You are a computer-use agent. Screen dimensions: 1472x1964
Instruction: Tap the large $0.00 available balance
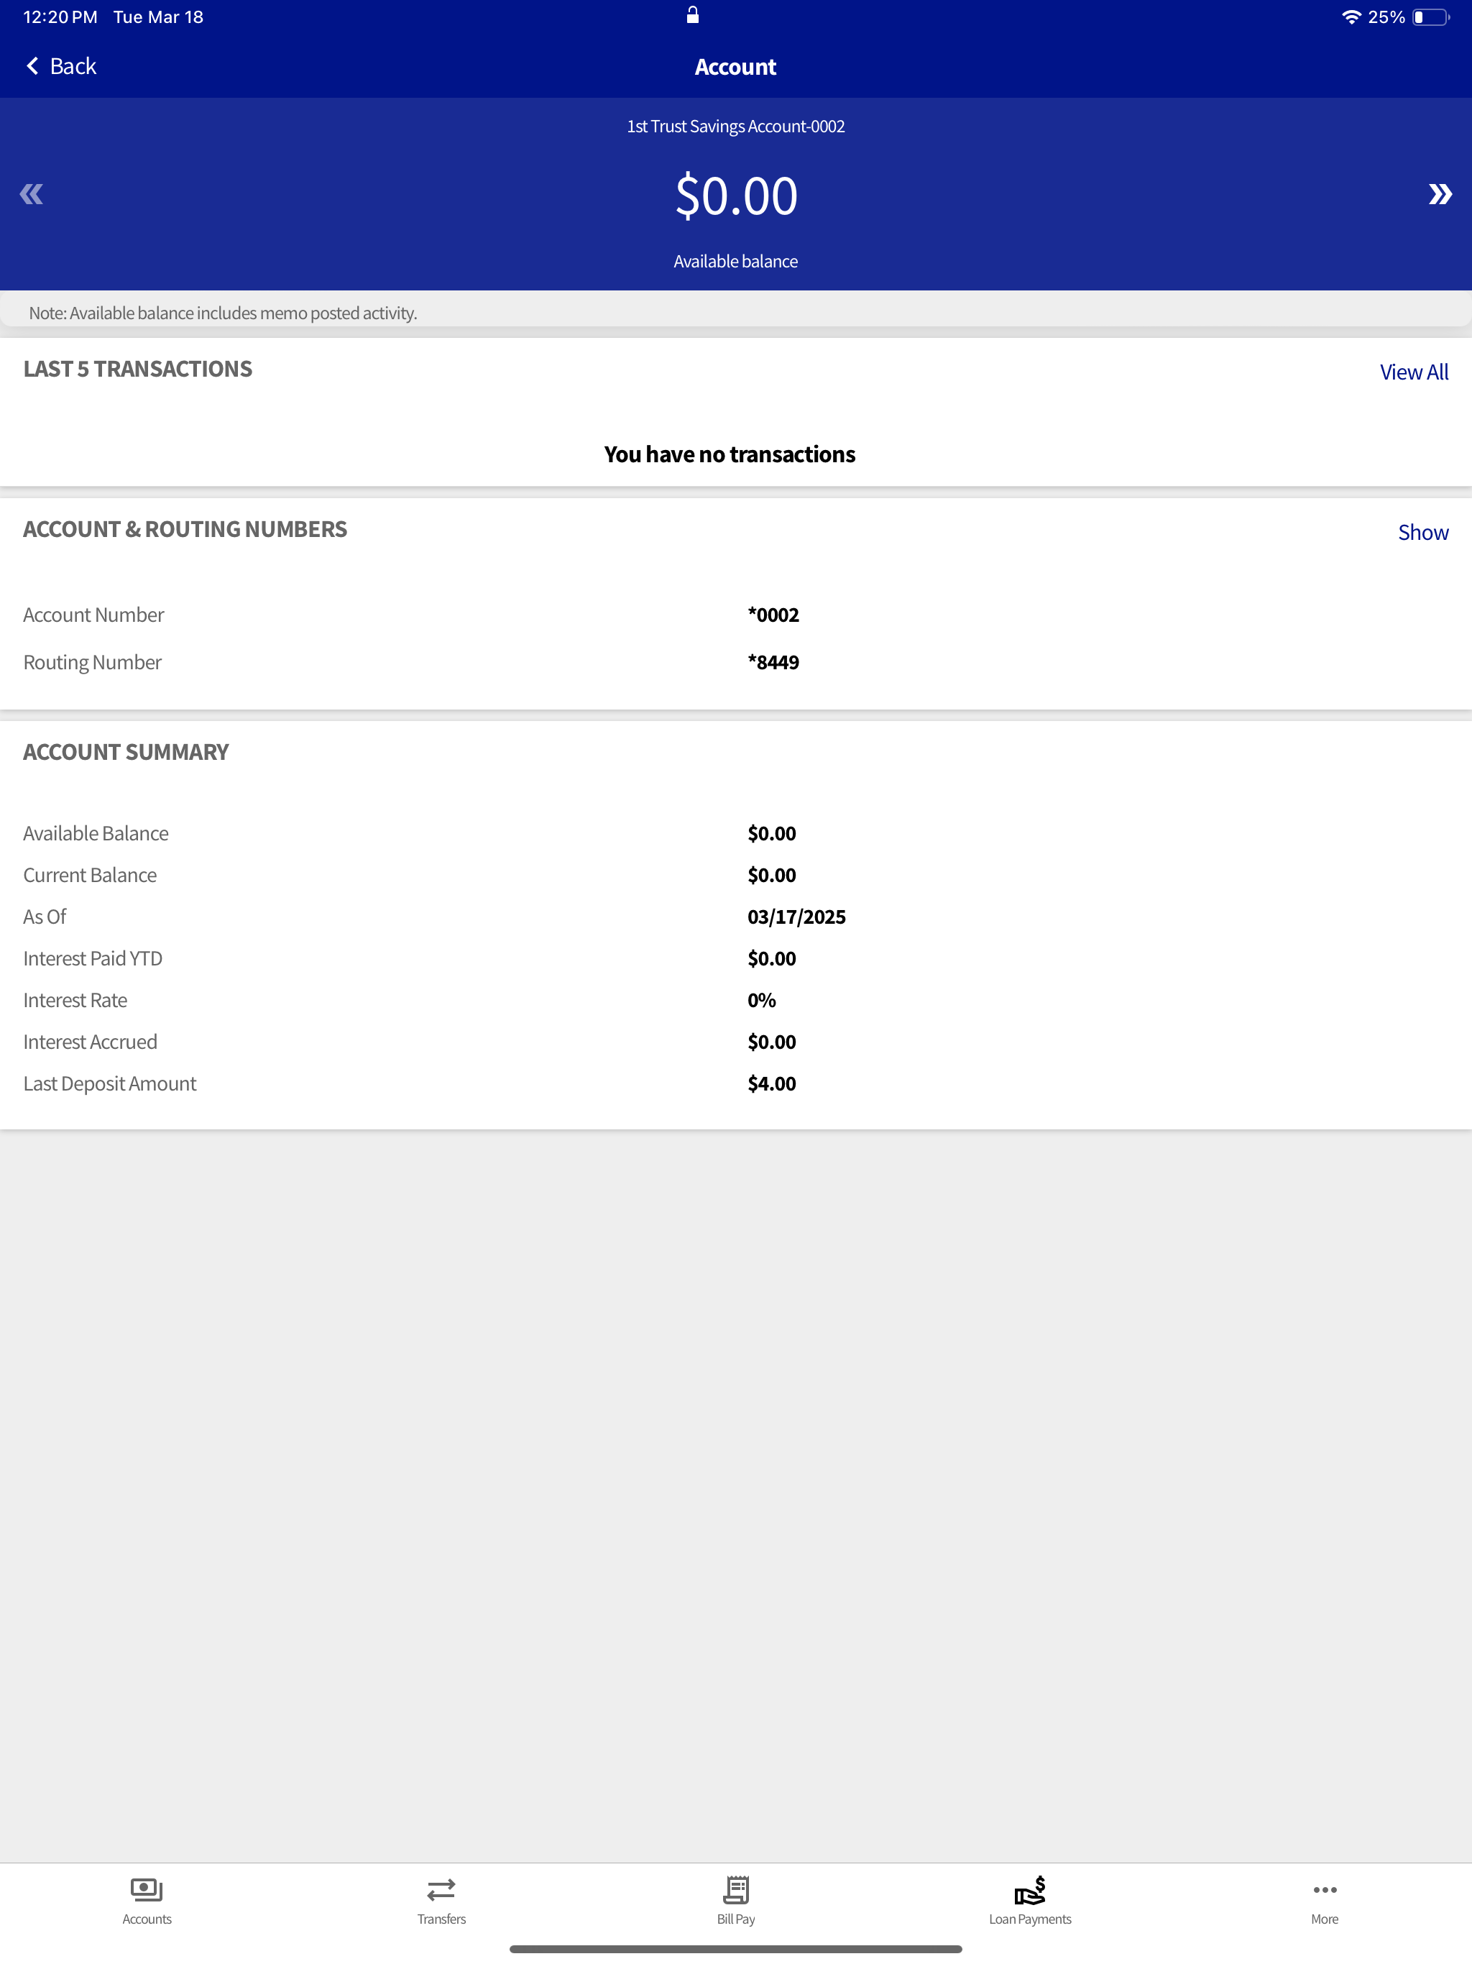click(x=736, y=196)
